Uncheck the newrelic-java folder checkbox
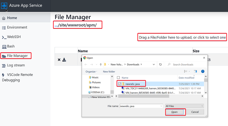The height and width of the screenshot is (126, 228). (x=120, y=84)
